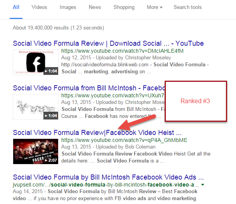Switch to the Videos search tab

(39, 7)
